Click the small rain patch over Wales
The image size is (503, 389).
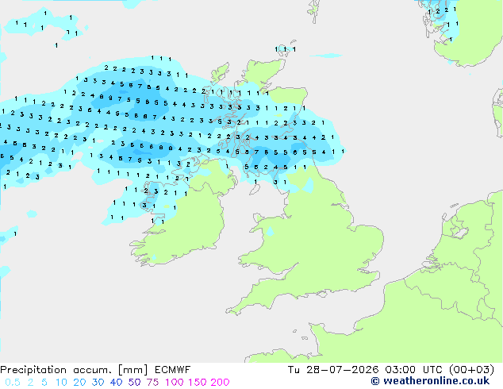tap(271, 231)
